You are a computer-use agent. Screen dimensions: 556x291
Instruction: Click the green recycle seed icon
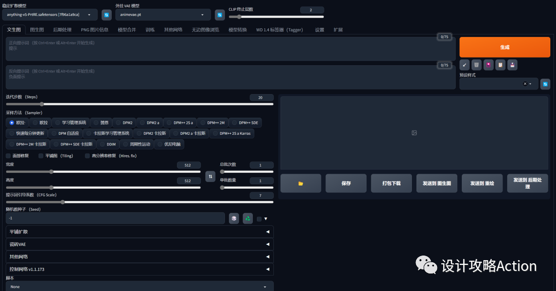[248, 219]
